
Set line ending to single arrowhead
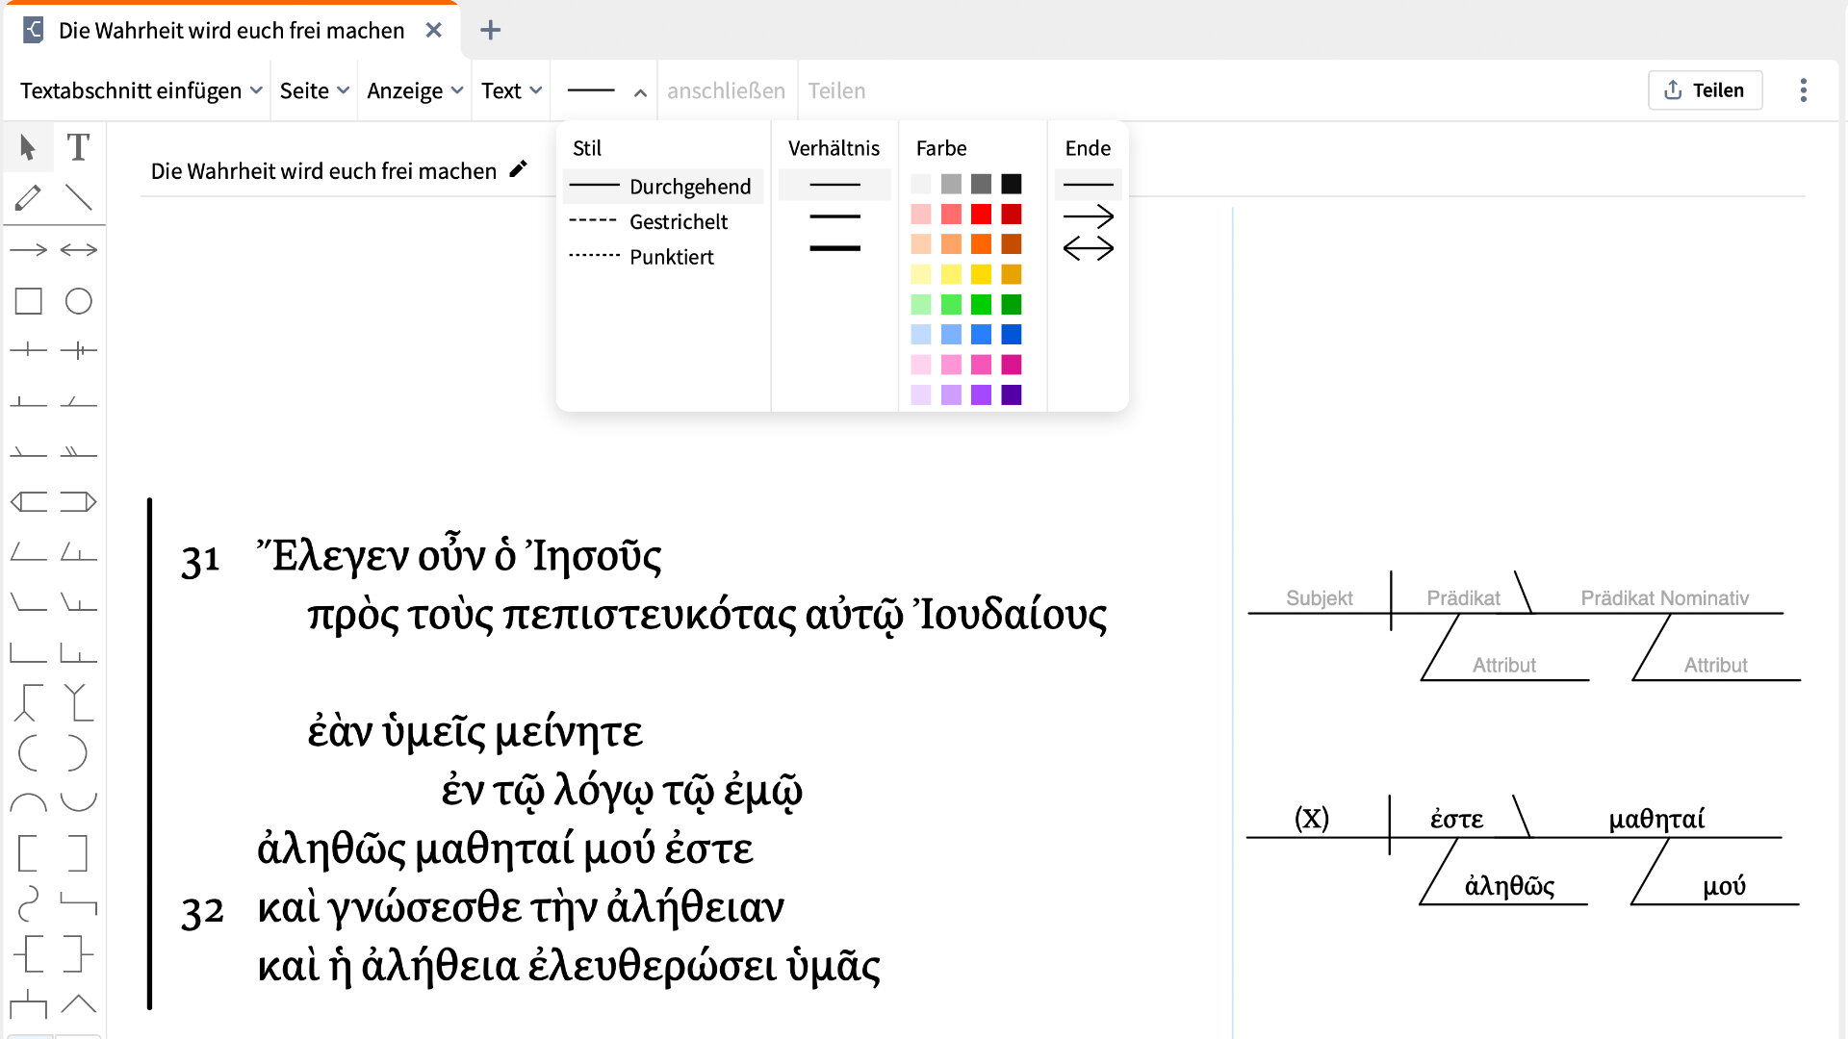1088,216
